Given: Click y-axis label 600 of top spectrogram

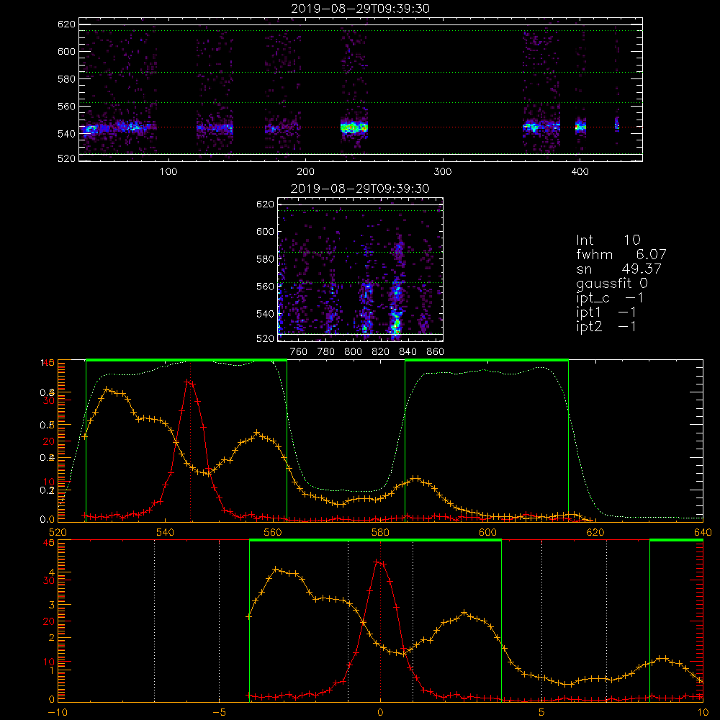Looking at the screenshot, I should (66, 51).
